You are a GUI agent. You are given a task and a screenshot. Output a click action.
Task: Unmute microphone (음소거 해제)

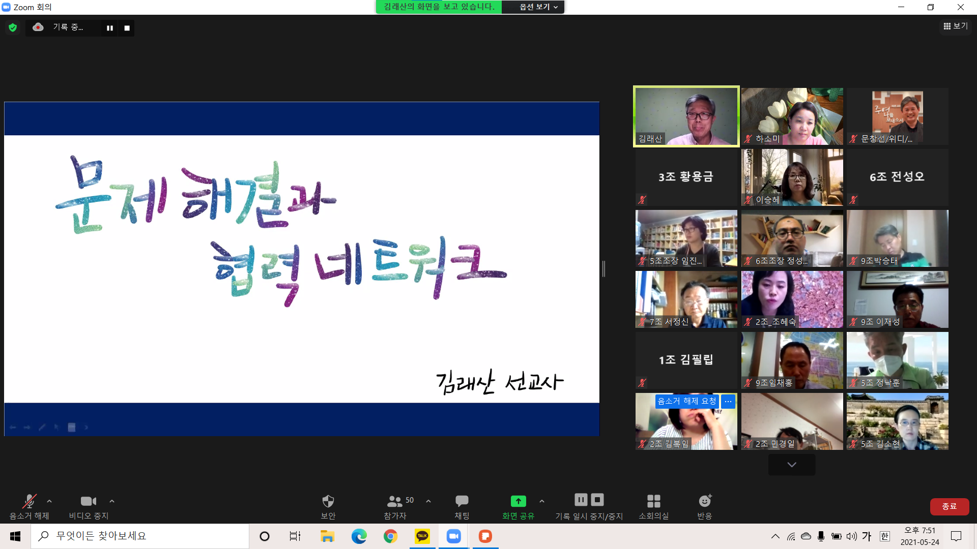pyautogui.click(x=29, y=501)
